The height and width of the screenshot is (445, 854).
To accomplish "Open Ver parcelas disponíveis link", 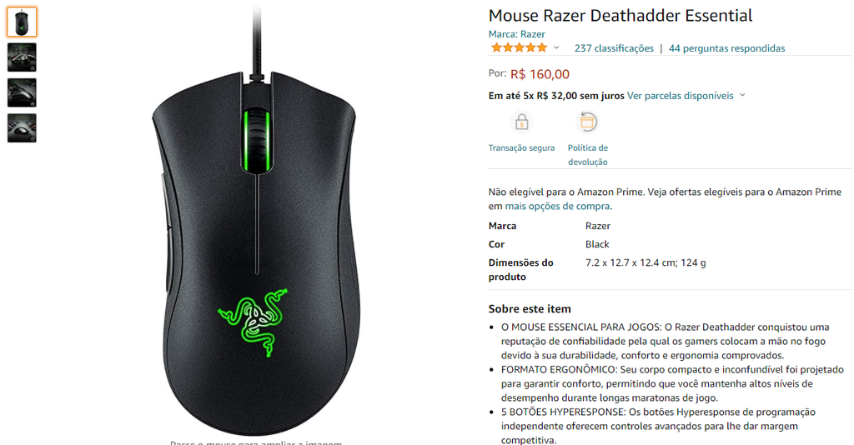I will (x=681, y=96).
